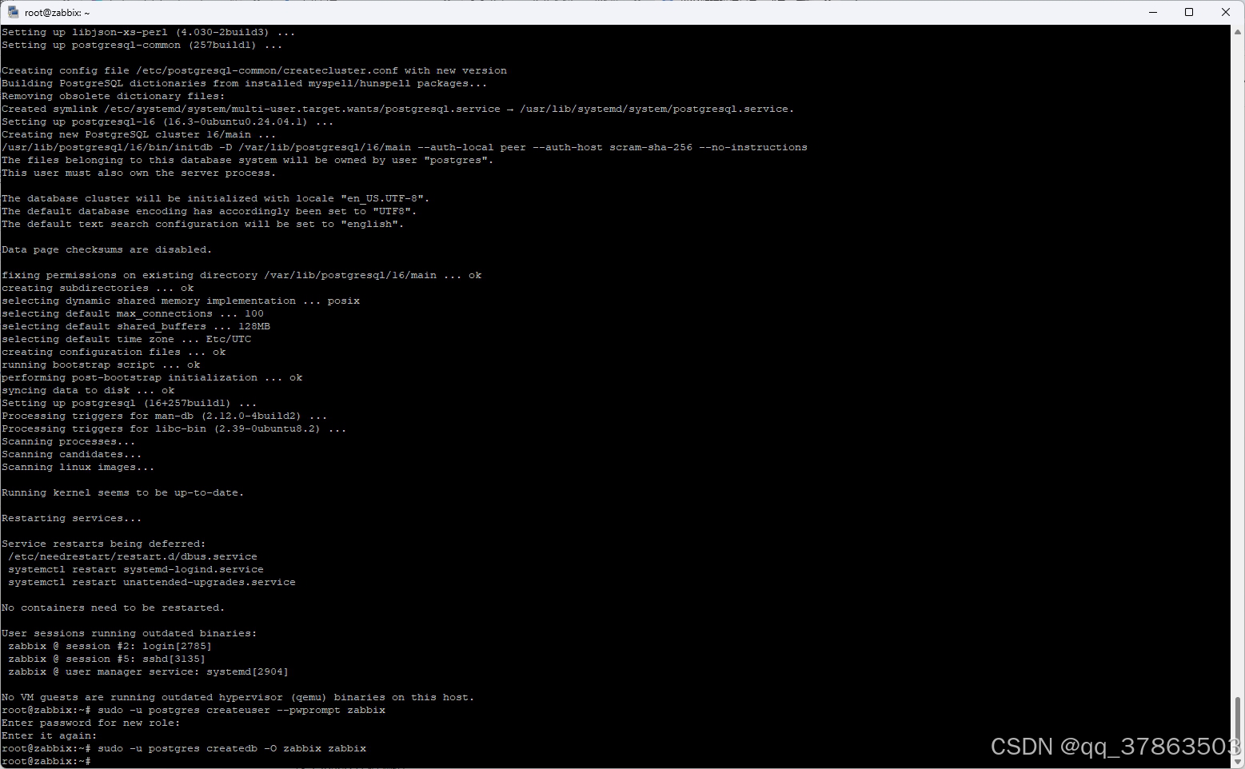Click 'selecting default max_connections ... 100'

pos(133,313)
